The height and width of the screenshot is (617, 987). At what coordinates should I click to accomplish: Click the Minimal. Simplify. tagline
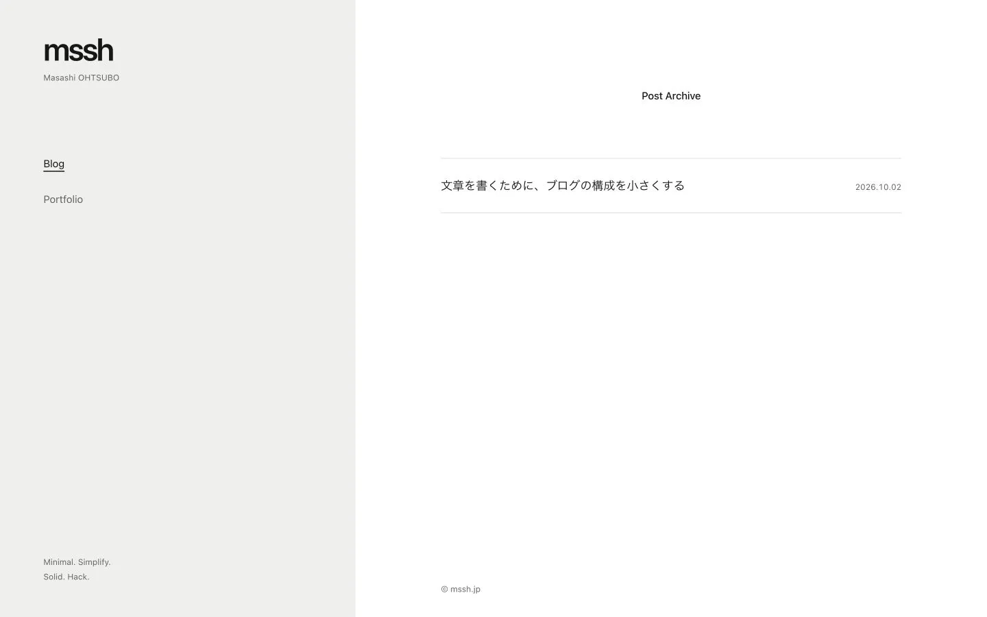(x=77, y=562)
